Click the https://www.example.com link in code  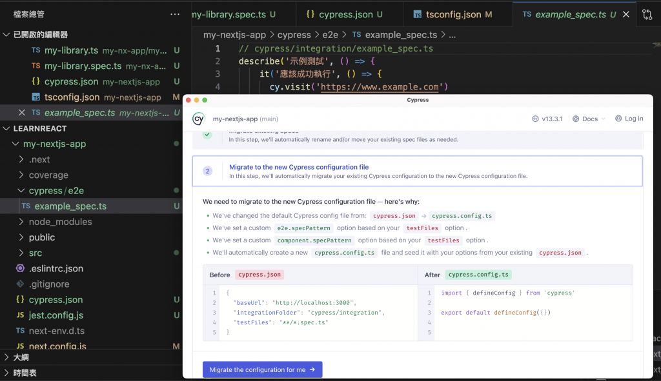pyautogui.click(x=380, y=87)
